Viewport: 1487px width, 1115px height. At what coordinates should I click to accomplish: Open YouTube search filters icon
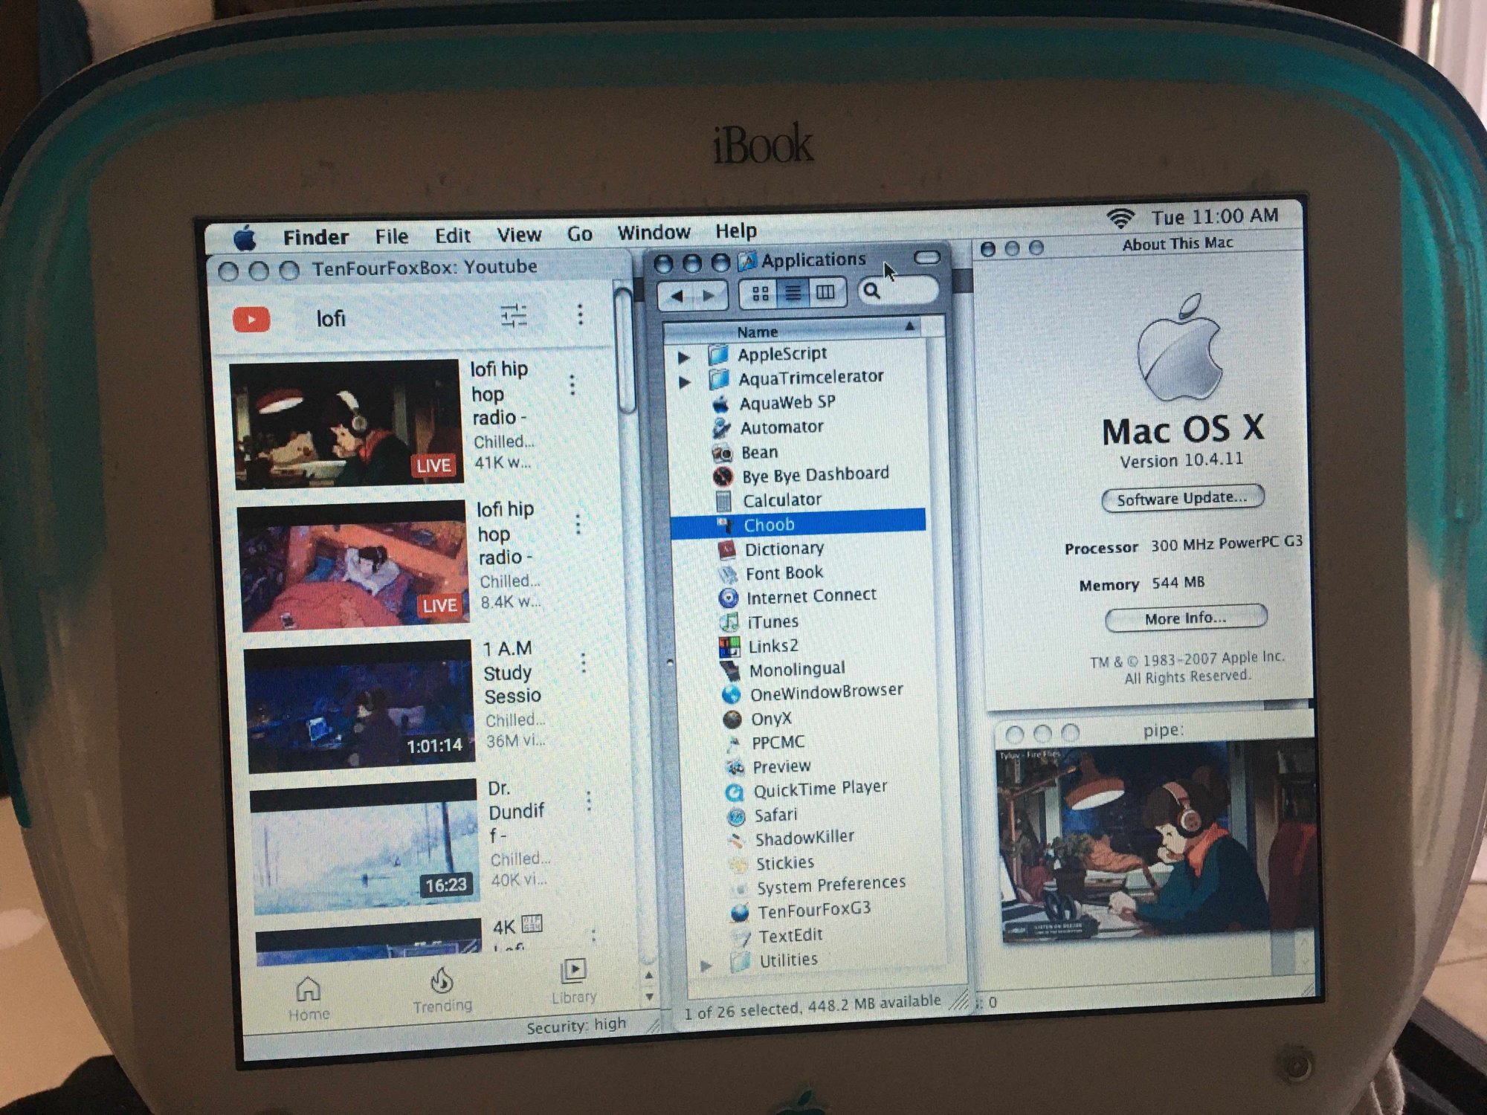[x=514, y=315]
